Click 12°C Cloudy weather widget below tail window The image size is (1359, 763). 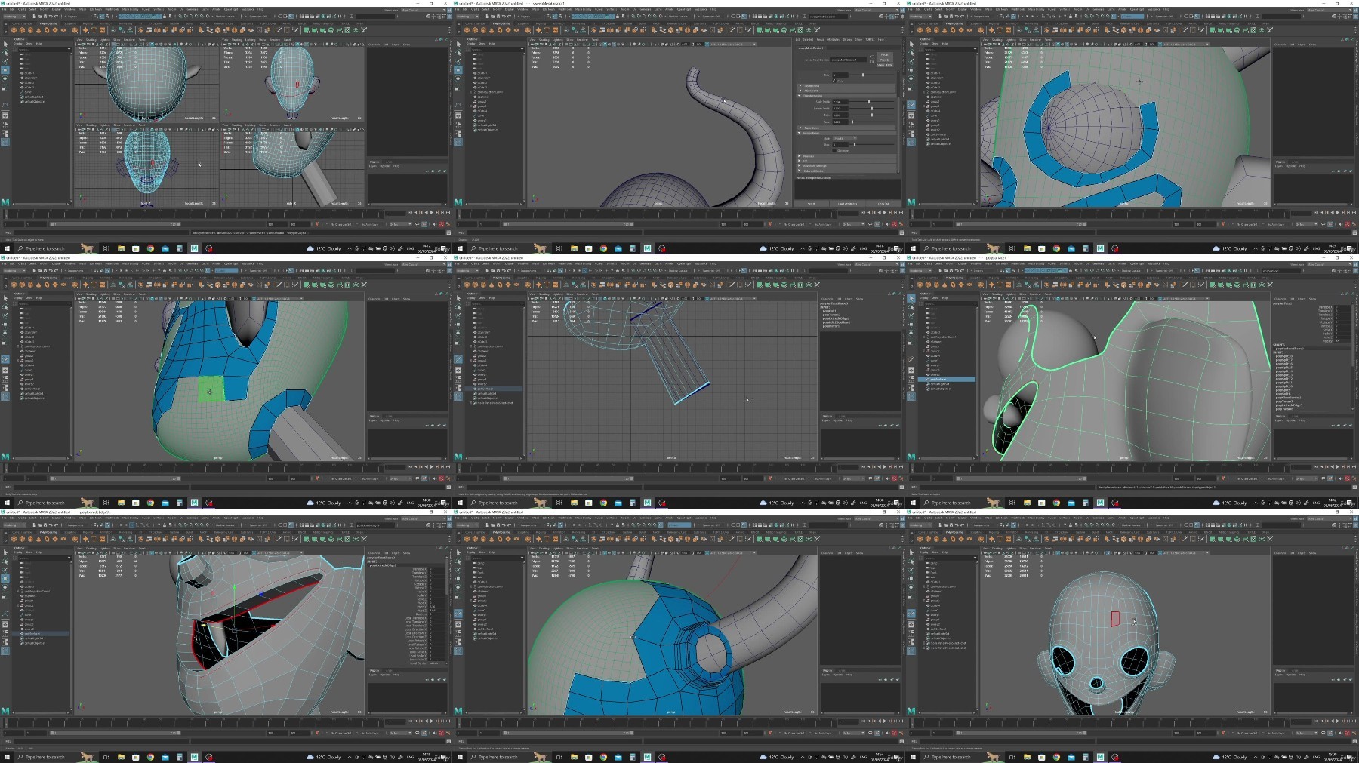(x=776, y=248)
